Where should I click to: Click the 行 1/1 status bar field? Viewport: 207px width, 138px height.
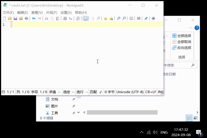pyautogui.click(x=8, y=92)
